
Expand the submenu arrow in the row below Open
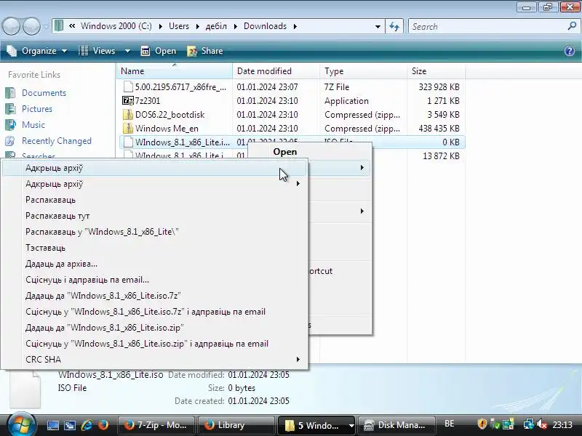tap(362, 168)
